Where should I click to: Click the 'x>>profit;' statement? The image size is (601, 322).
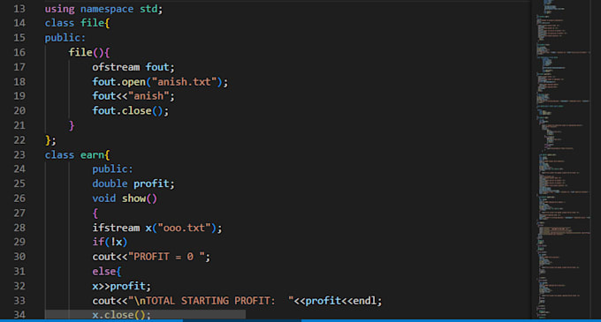click(x=121, y=286)
